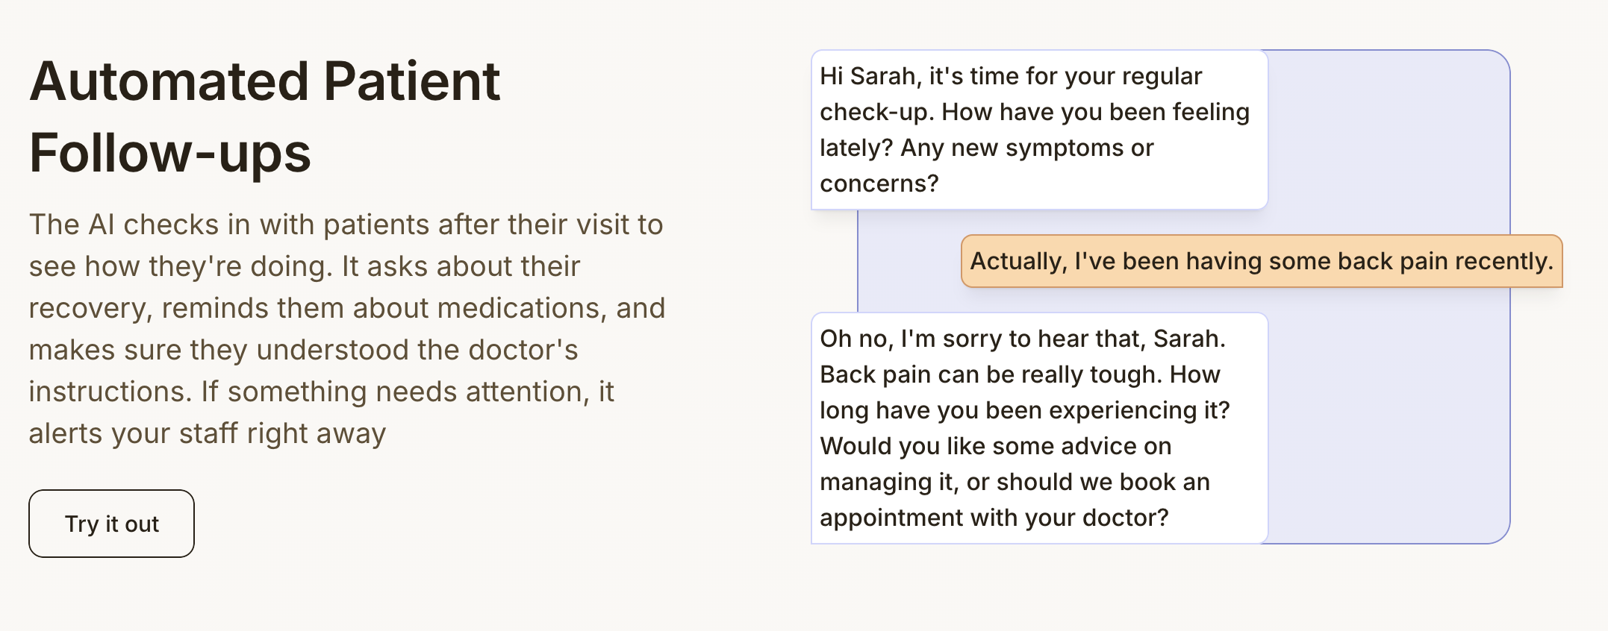Select the word "Automated" in the heading
The width and height of the screenshot is (1608, 631).
pos(169,81)
